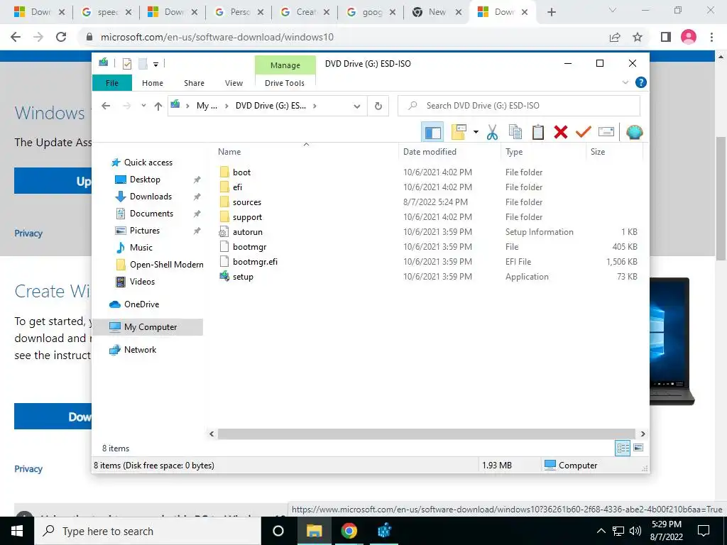The height and width of the screenshot is (545, 727).
Task: Click the horizontal scrollbar in file list
Action: point(426,434)
